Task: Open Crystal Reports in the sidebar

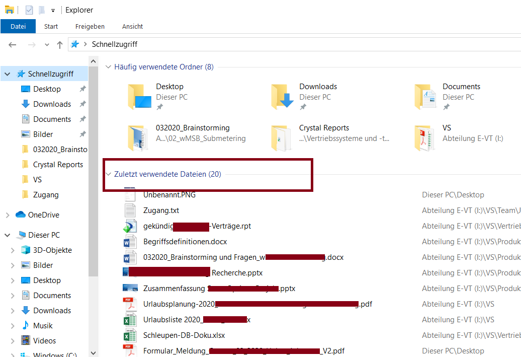Action: (x=58, y=164)
